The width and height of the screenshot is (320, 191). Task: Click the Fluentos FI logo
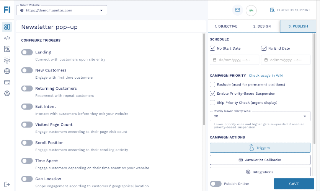(x=7, y=10)
